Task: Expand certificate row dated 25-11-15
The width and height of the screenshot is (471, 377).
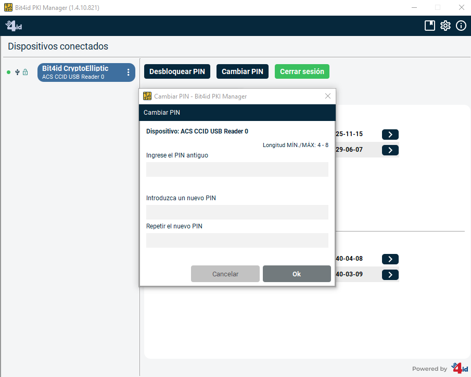Action: point(390,135)
